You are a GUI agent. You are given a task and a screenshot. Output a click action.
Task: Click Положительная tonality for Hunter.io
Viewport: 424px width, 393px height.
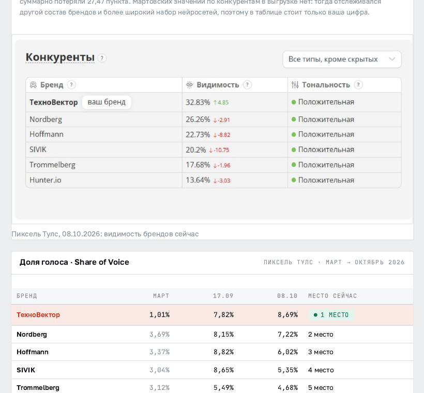323,180
